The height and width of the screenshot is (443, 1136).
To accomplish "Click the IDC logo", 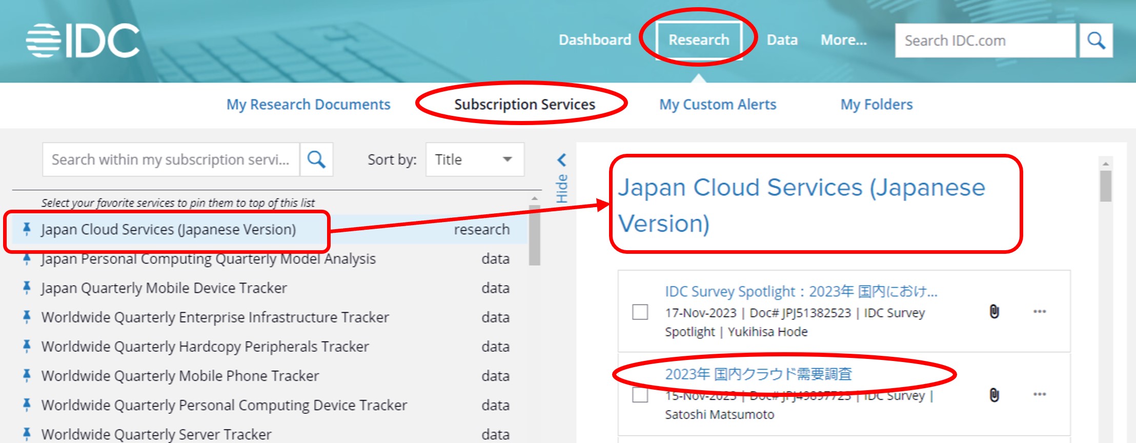I will (x=83, y=41).
